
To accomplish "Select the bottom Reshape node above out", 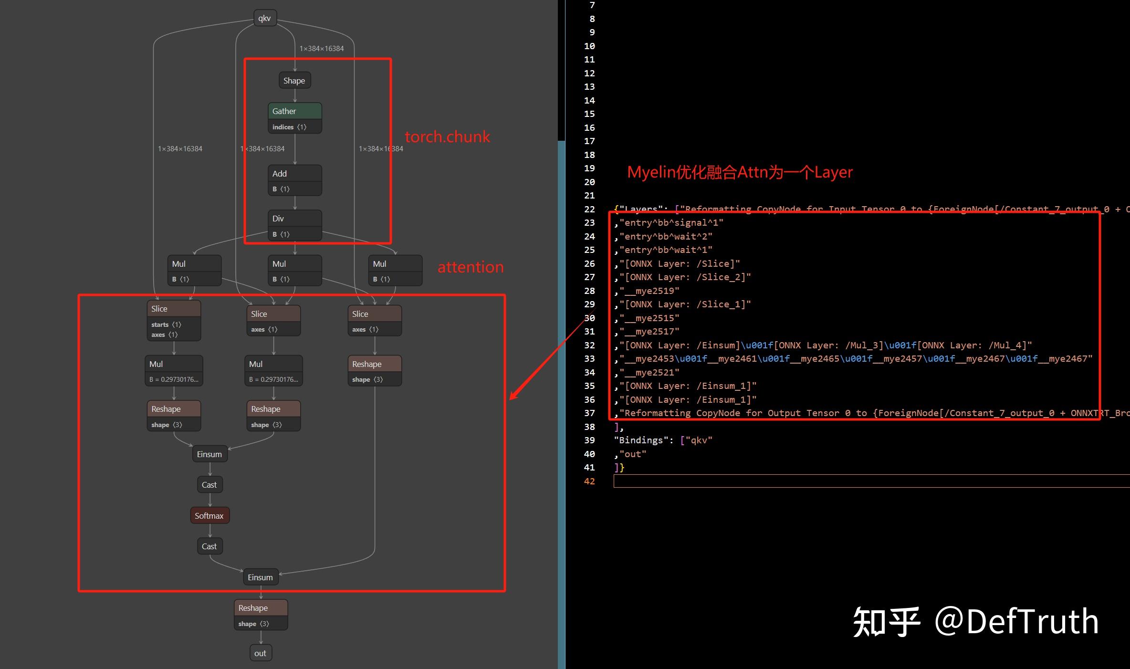I will pyautogui.click(x=261, y=608).
